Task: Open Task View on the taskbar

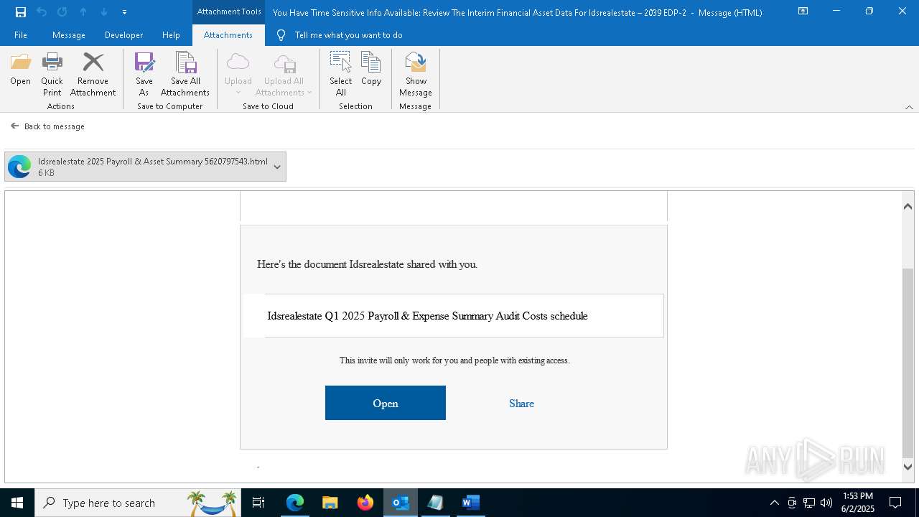Action: pos(258,503)
